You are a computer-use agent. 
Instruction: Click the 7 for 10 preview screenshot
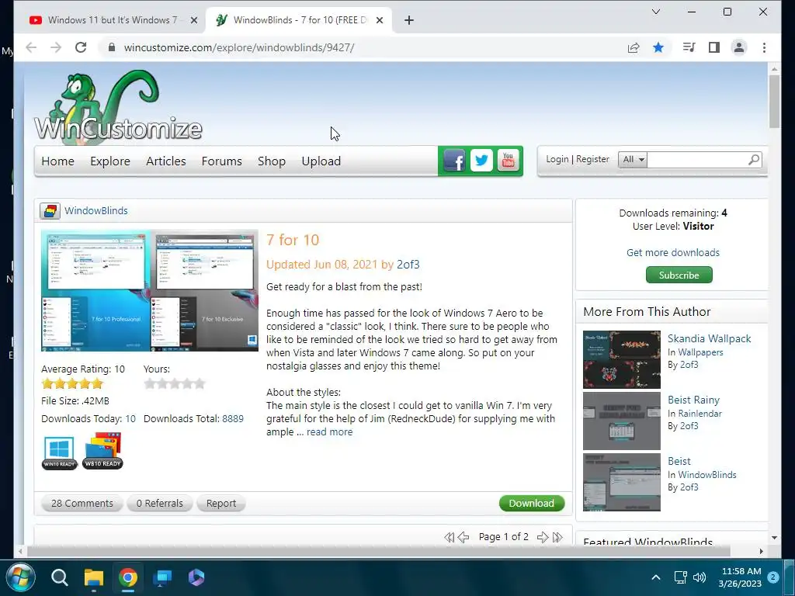point(150,290)
